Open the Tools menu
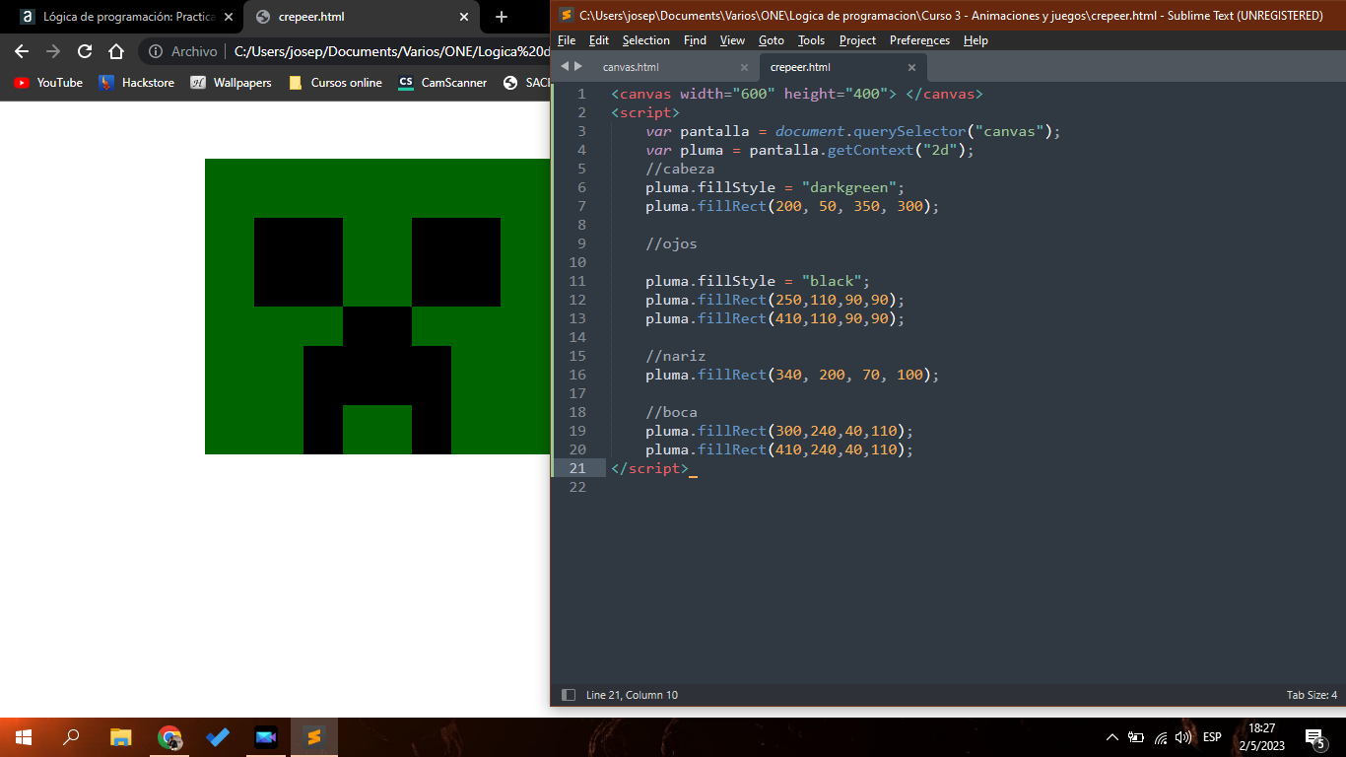 [812, 40]
